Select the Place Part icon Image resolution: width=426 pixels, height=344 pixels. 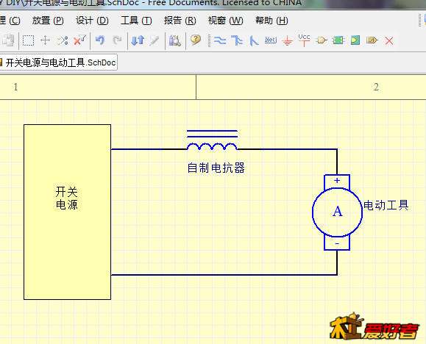(x=322, y=40)
